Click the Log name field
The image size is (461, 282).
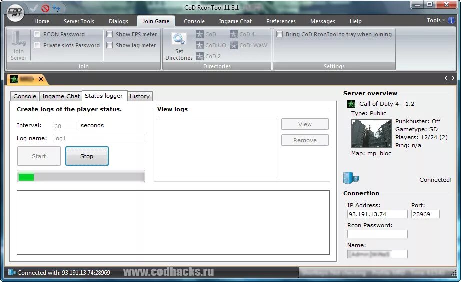click(x=99, y=138)
